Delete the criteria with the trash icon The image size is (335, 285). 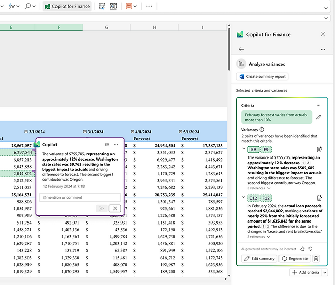(316, 258)
